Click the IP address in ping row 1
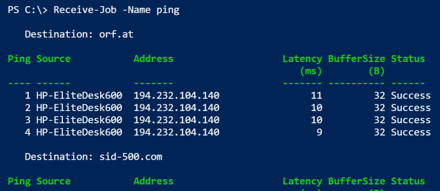440x191 pixels. click(176, 95)
